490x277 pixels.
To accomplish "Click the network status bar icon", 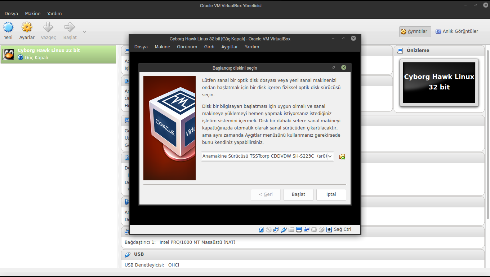I will 276,229.
